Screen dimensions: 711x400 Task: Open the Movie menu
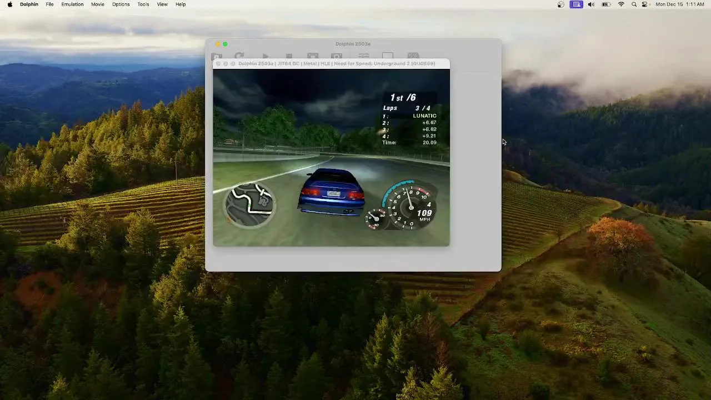[98, 4]
